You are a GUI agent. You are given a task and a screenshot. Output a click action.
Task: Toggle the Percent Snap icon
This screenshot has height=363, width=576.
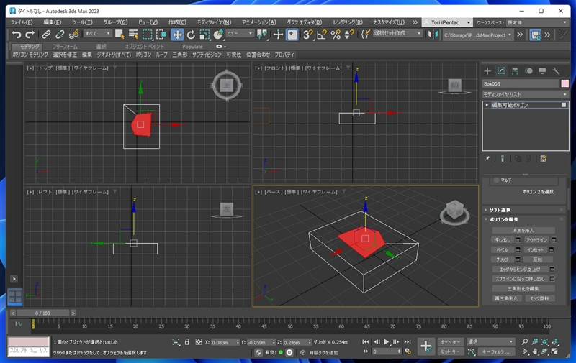coord(336,35)
